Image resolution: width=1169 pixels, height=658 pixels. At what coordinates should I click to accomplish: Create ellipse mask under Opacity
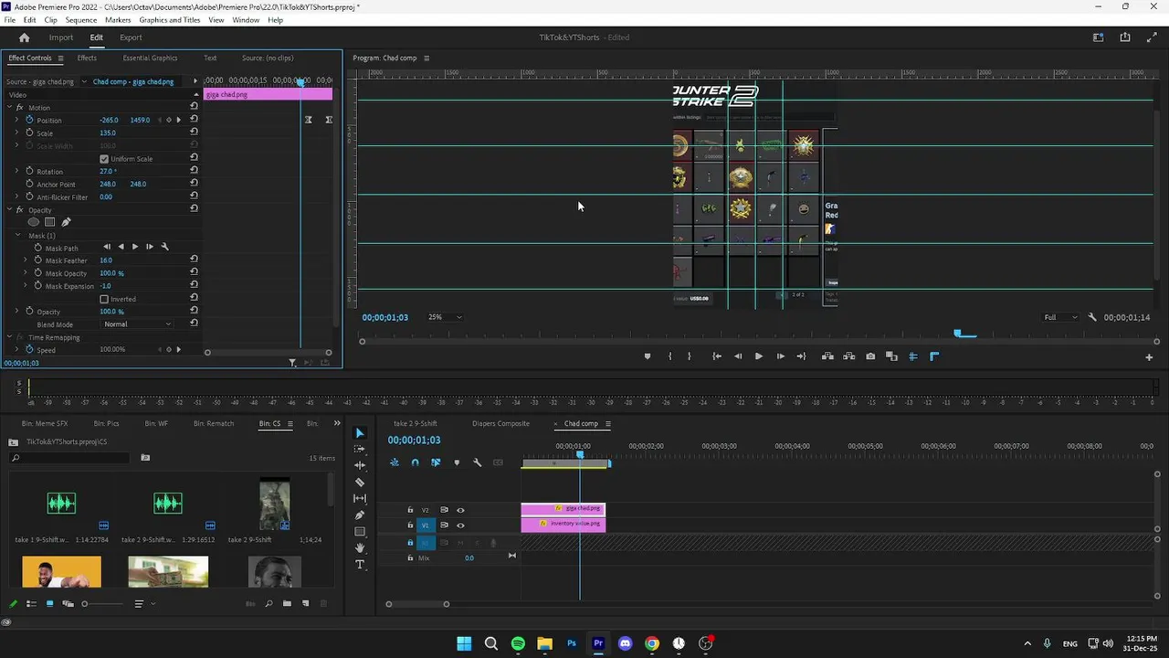[x=34, y=222]
